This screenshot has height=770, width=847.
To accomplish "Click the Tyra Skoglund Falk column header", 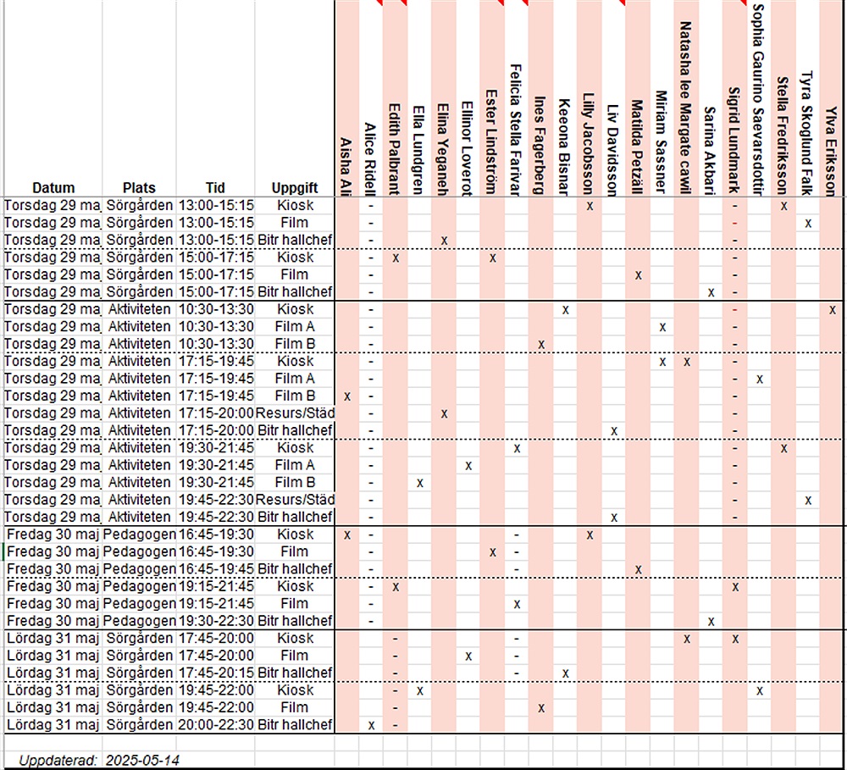I will click(x=808, y=133).
